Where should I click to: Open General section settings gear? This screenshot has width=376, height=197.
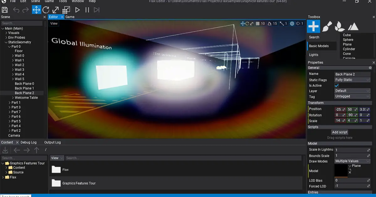tap(370, 68)
